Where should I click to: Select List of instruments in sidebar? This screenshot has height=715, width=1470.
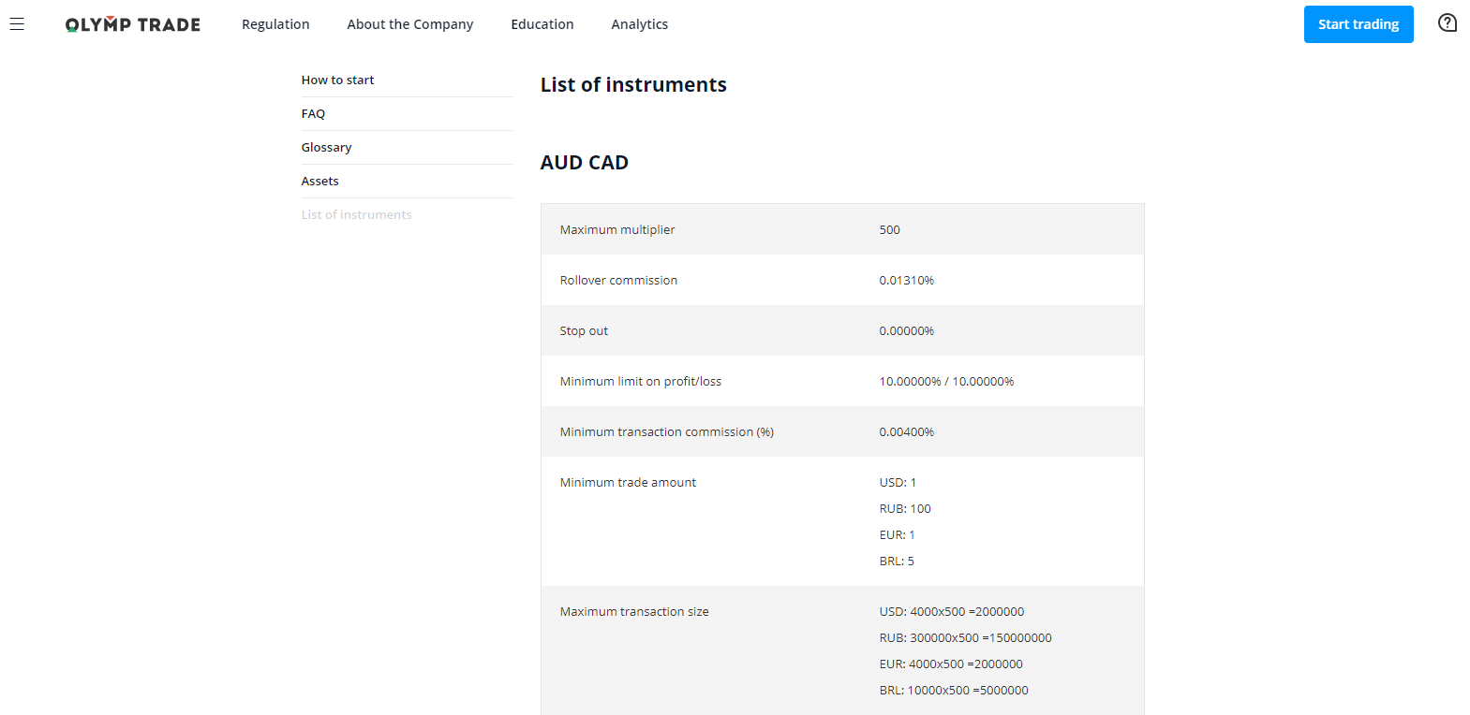point(356,215)
